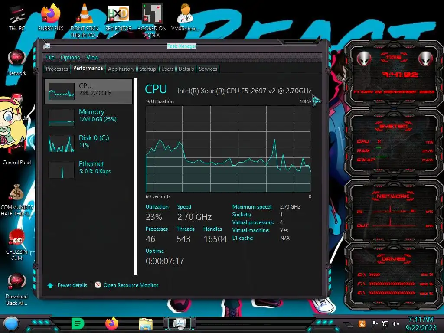Click the C:\ drive usage bar
The height and width of the screenshot is (333, 444).
click(374, 274)
